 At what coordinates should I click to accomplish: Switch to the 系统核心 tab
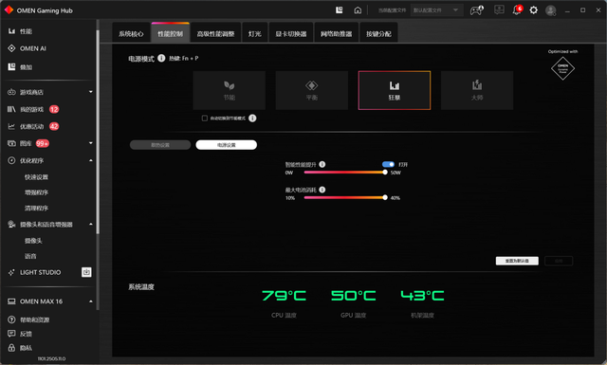click(131, 33)
